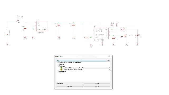Select the resistor symbol above the transistor
The height and width of the screenshot is (95, 169).
123,29
